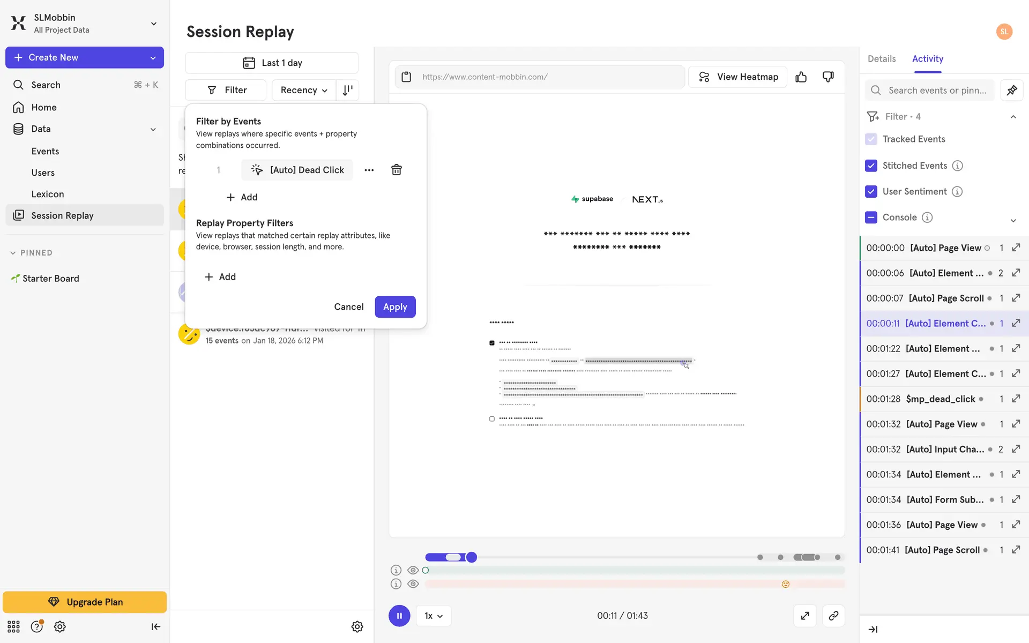
Task: Copy replay link with link icon
Action: coord(833,616)
